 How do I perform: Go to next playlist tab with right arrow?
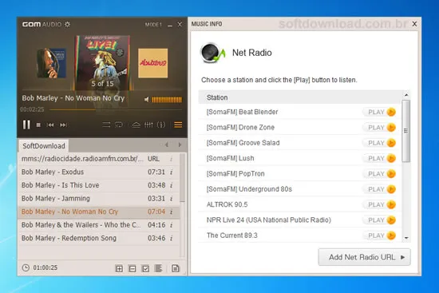pos(180,145)
